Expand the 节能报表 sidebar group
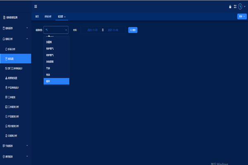 click(27, 145)
